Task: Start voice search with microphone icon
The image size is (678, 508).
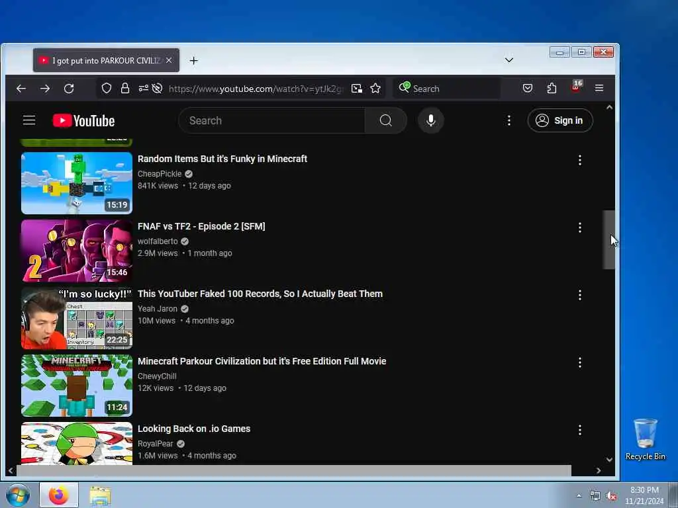Action: [x=430, y=120]
